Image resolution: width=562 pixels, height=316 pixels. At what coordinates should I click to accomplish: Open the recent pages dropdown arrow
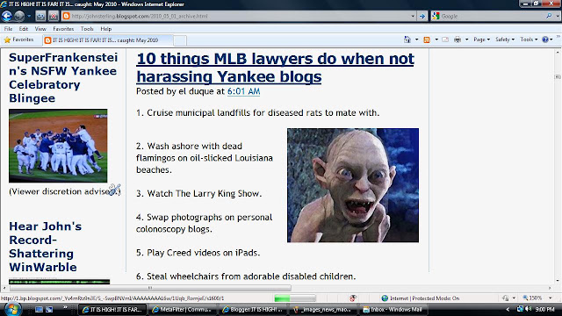pyautogui.click(x=29, y=16)
